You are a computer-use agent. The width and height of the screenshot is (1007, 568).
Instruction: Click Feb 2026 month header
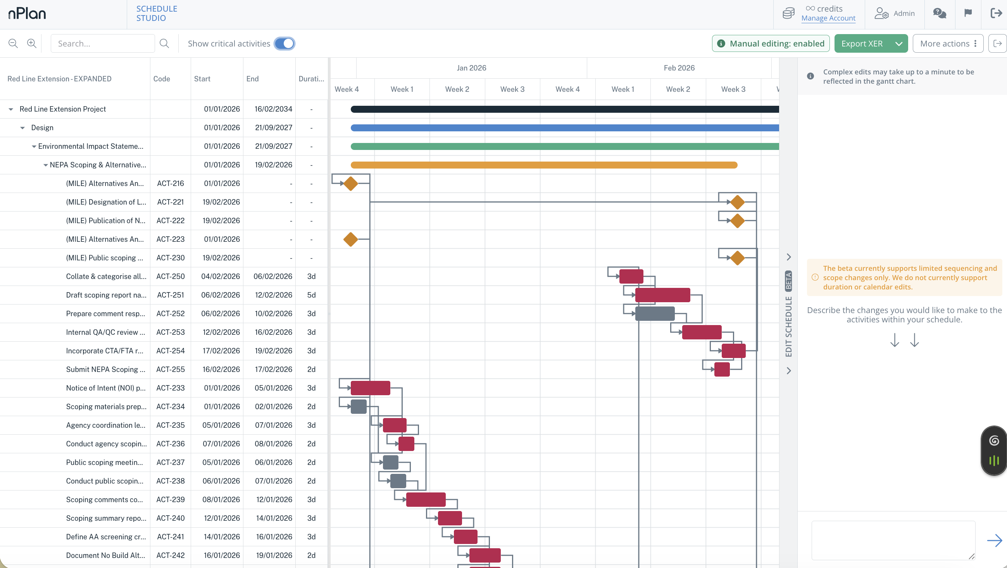coord(679,68)
